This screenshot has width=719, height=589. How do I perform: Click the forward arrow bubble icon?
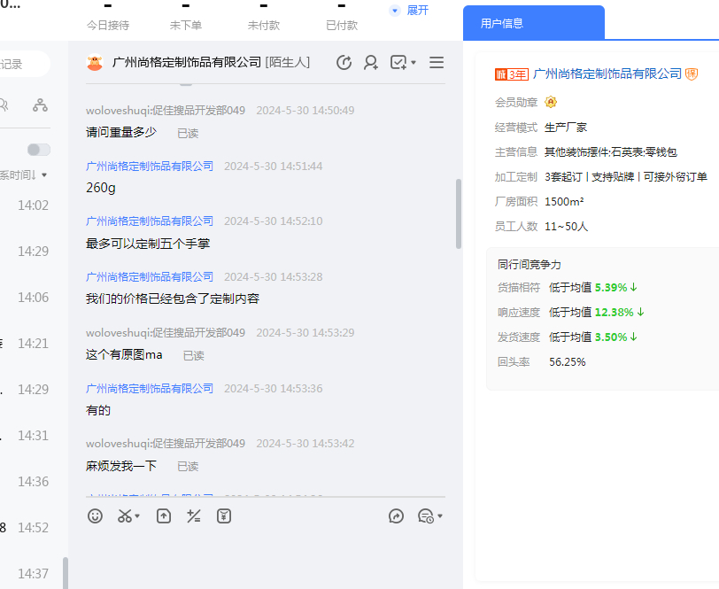(396, 515)
